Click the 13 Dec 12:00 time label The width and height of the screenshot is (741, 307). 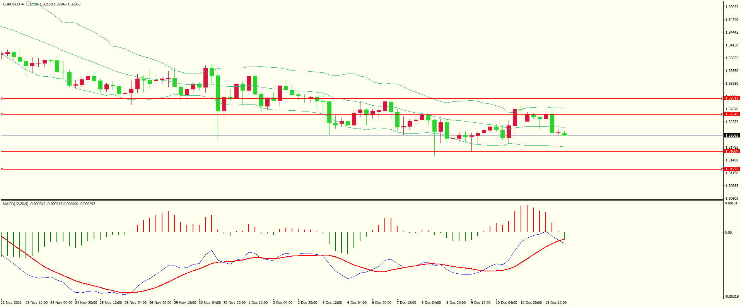click(556, 303)
